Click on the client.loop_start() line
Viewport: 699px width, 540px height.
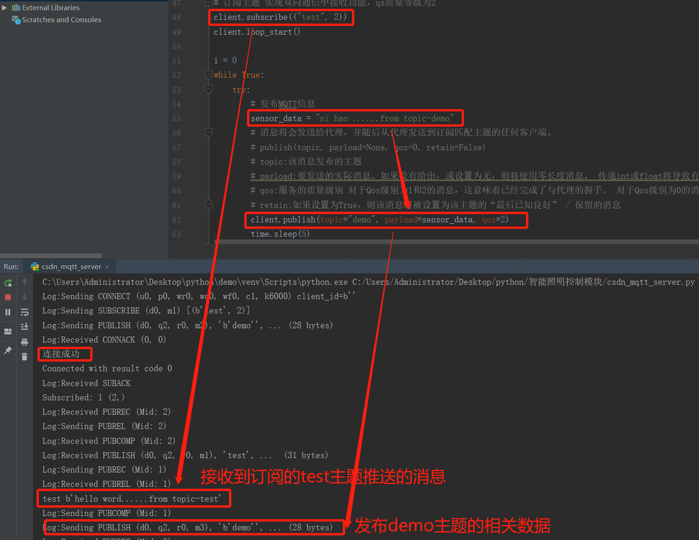257,32
